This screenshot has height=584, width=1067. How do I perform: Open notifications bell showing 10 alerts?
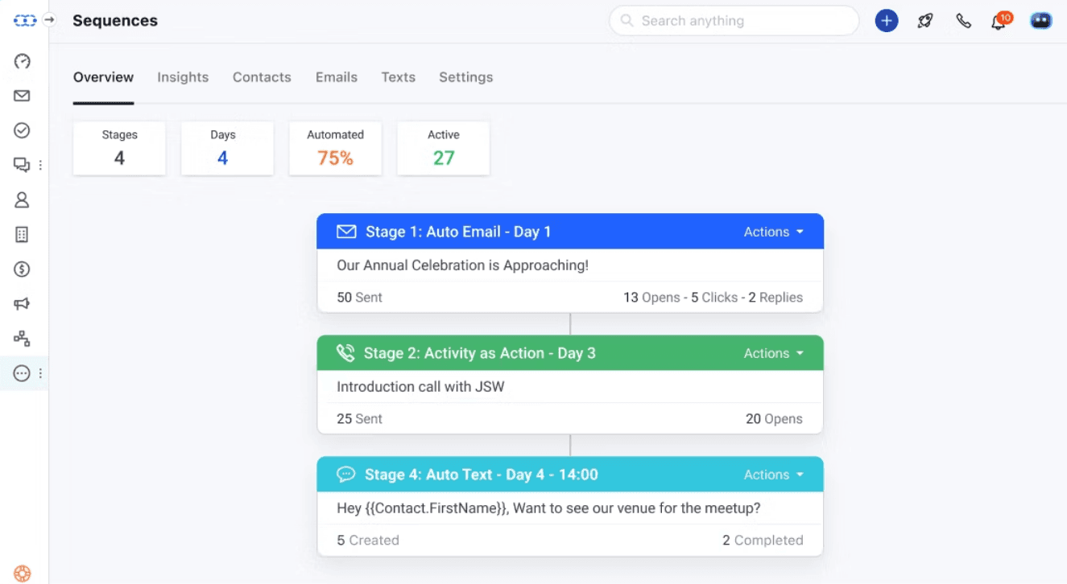[998, 20]
